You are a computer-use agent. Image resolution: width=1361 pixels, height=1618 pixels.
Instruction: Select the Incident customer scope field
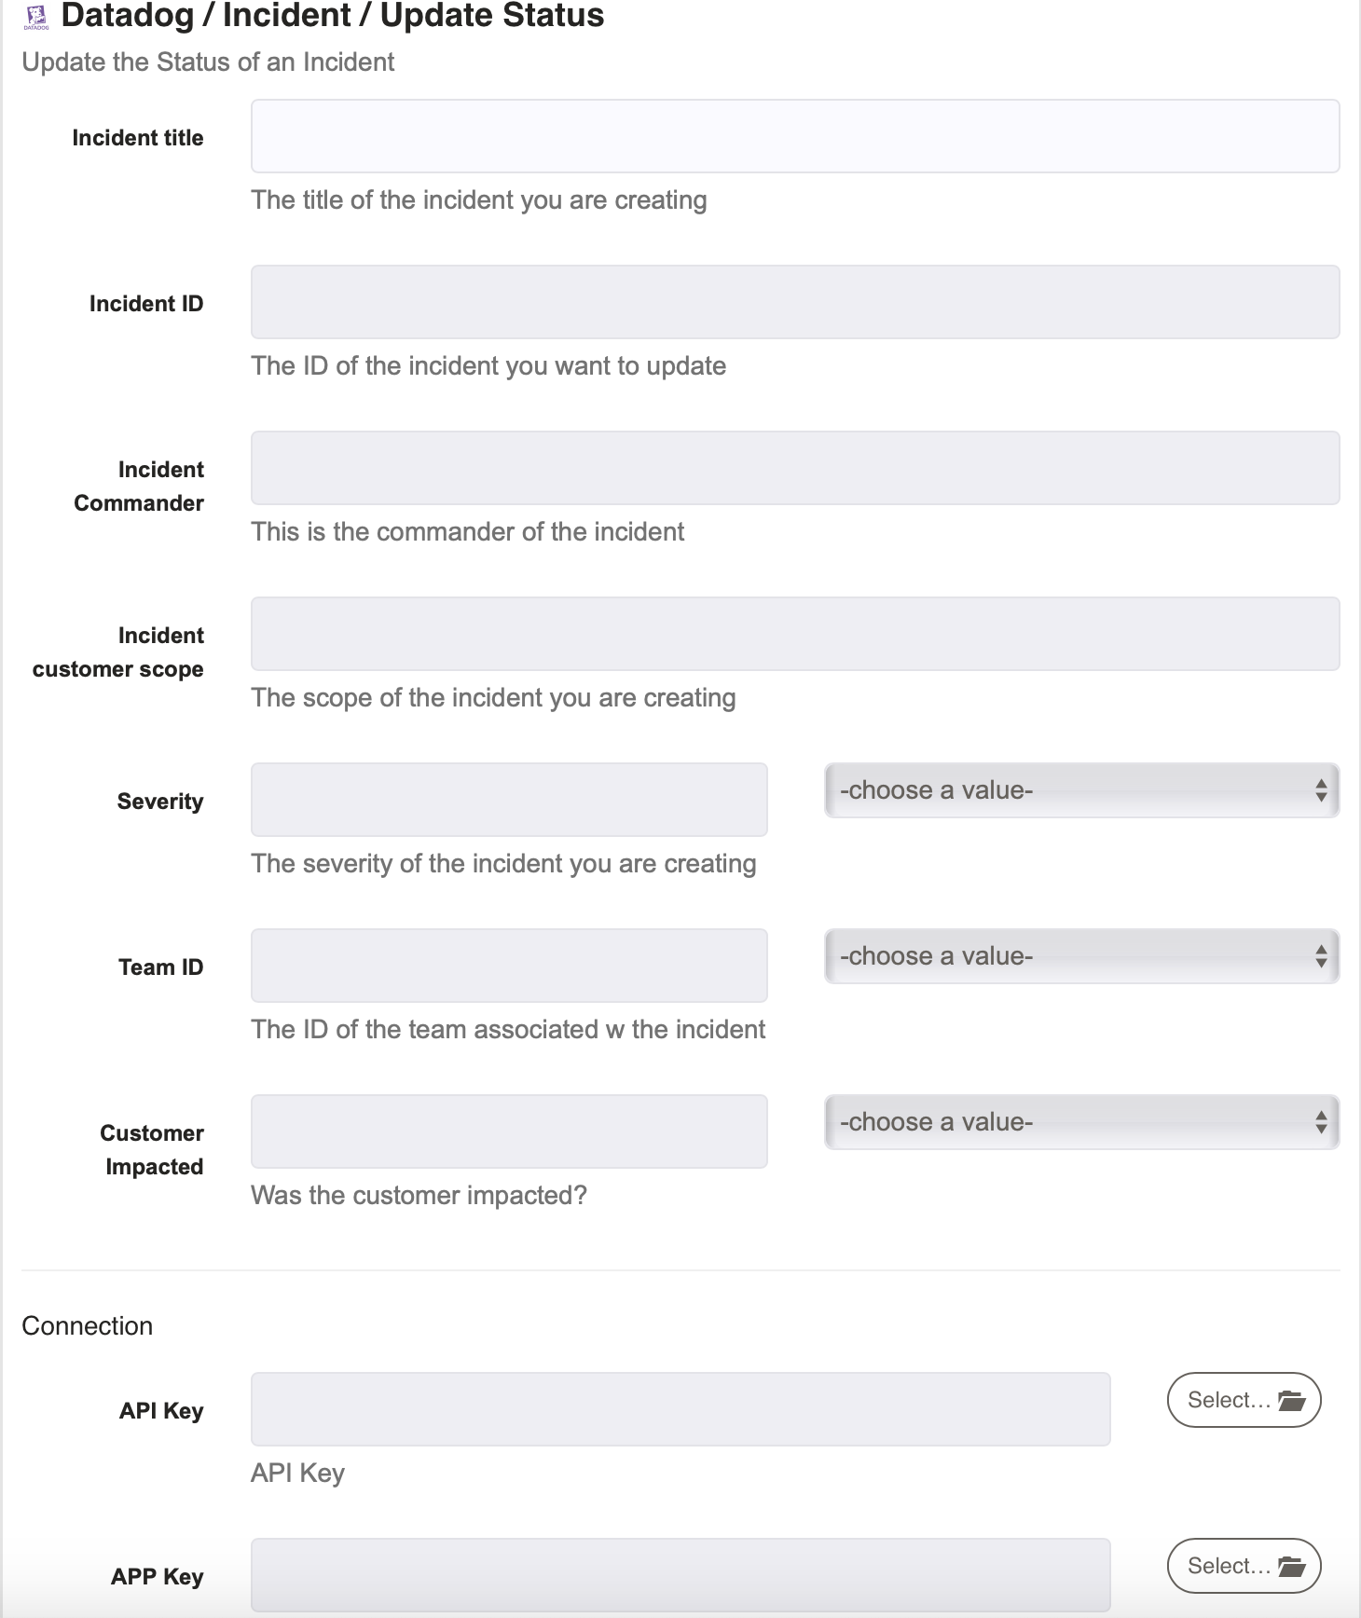click(x=795, y=634)
